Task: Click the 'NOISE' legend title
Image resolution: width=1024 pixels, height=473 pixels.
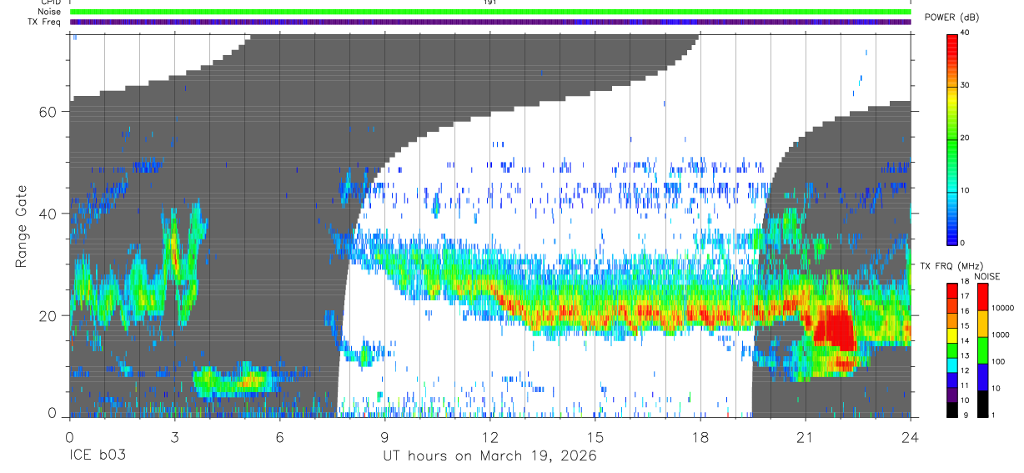Action: tap(987, 276)
